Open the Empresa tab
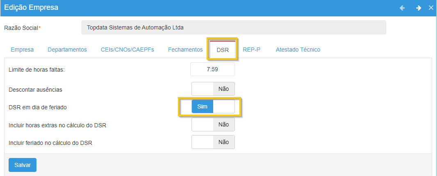Image resolution: width=437 pixels, height=176 pixels. pyautogui.click(x=22, y=50)
